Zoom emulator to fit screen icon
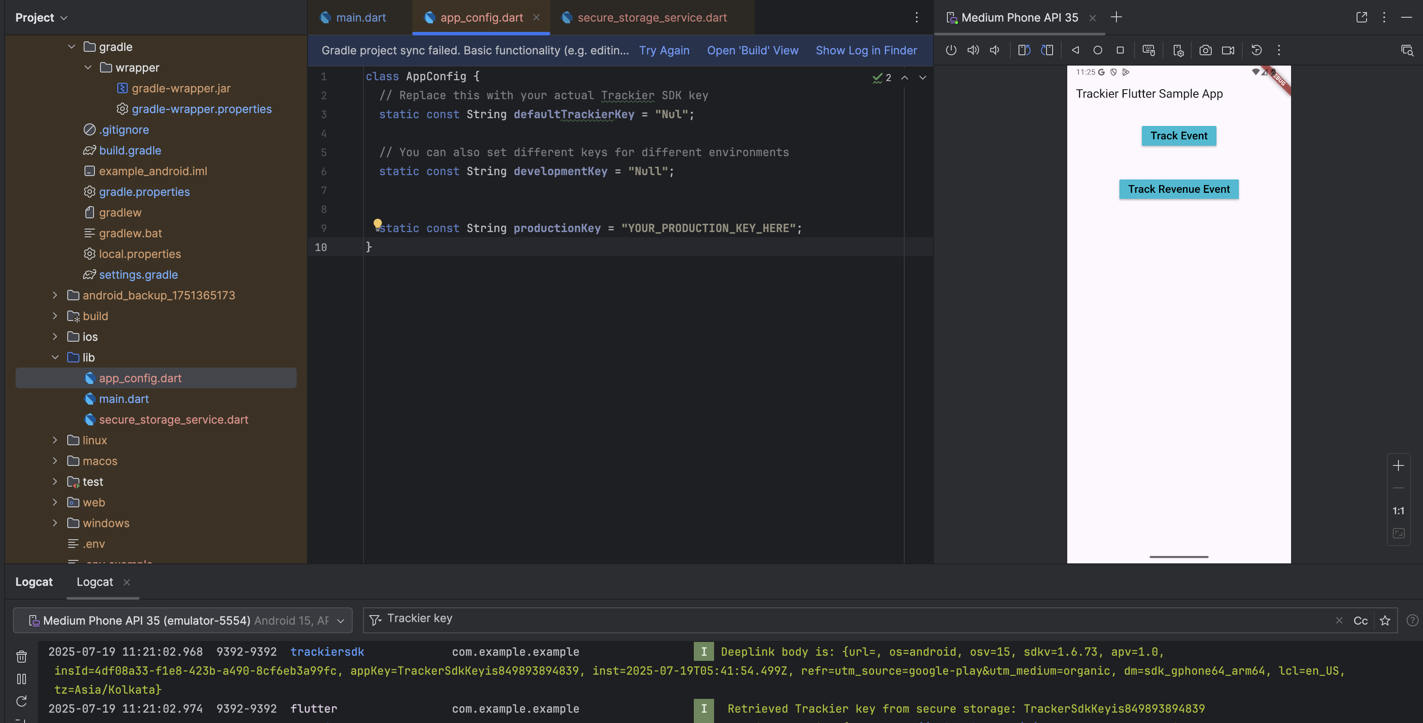This screenshot has height=723, width=1423. (x=1398, y=533)
